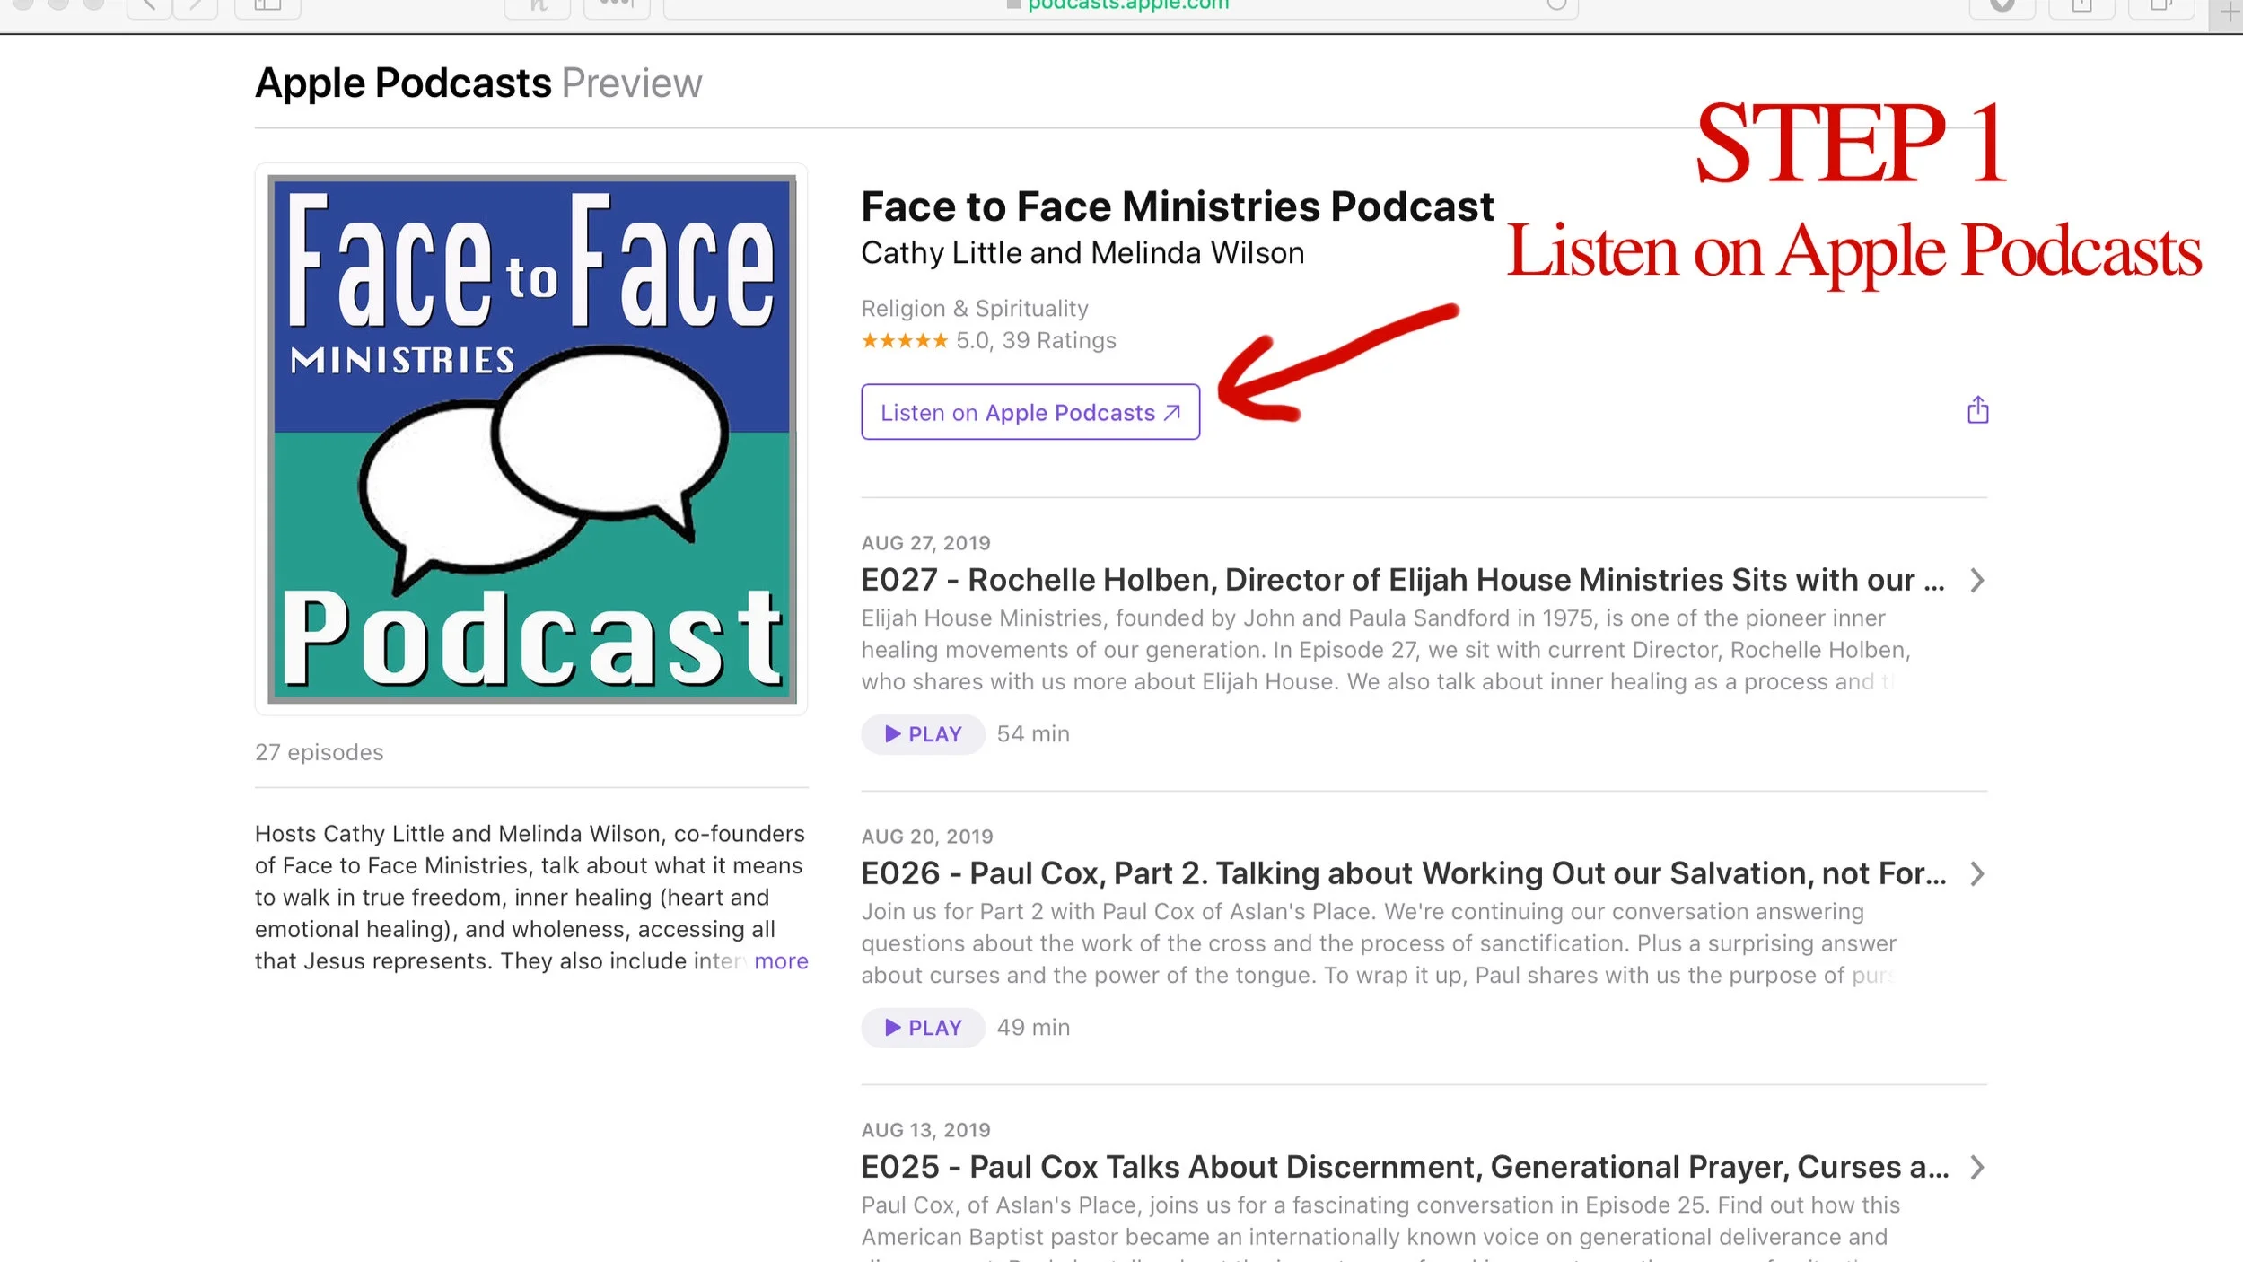Play episode E027, 54 min
The height and width of the screenshot is (1262, 2243).
coord(923,734)
